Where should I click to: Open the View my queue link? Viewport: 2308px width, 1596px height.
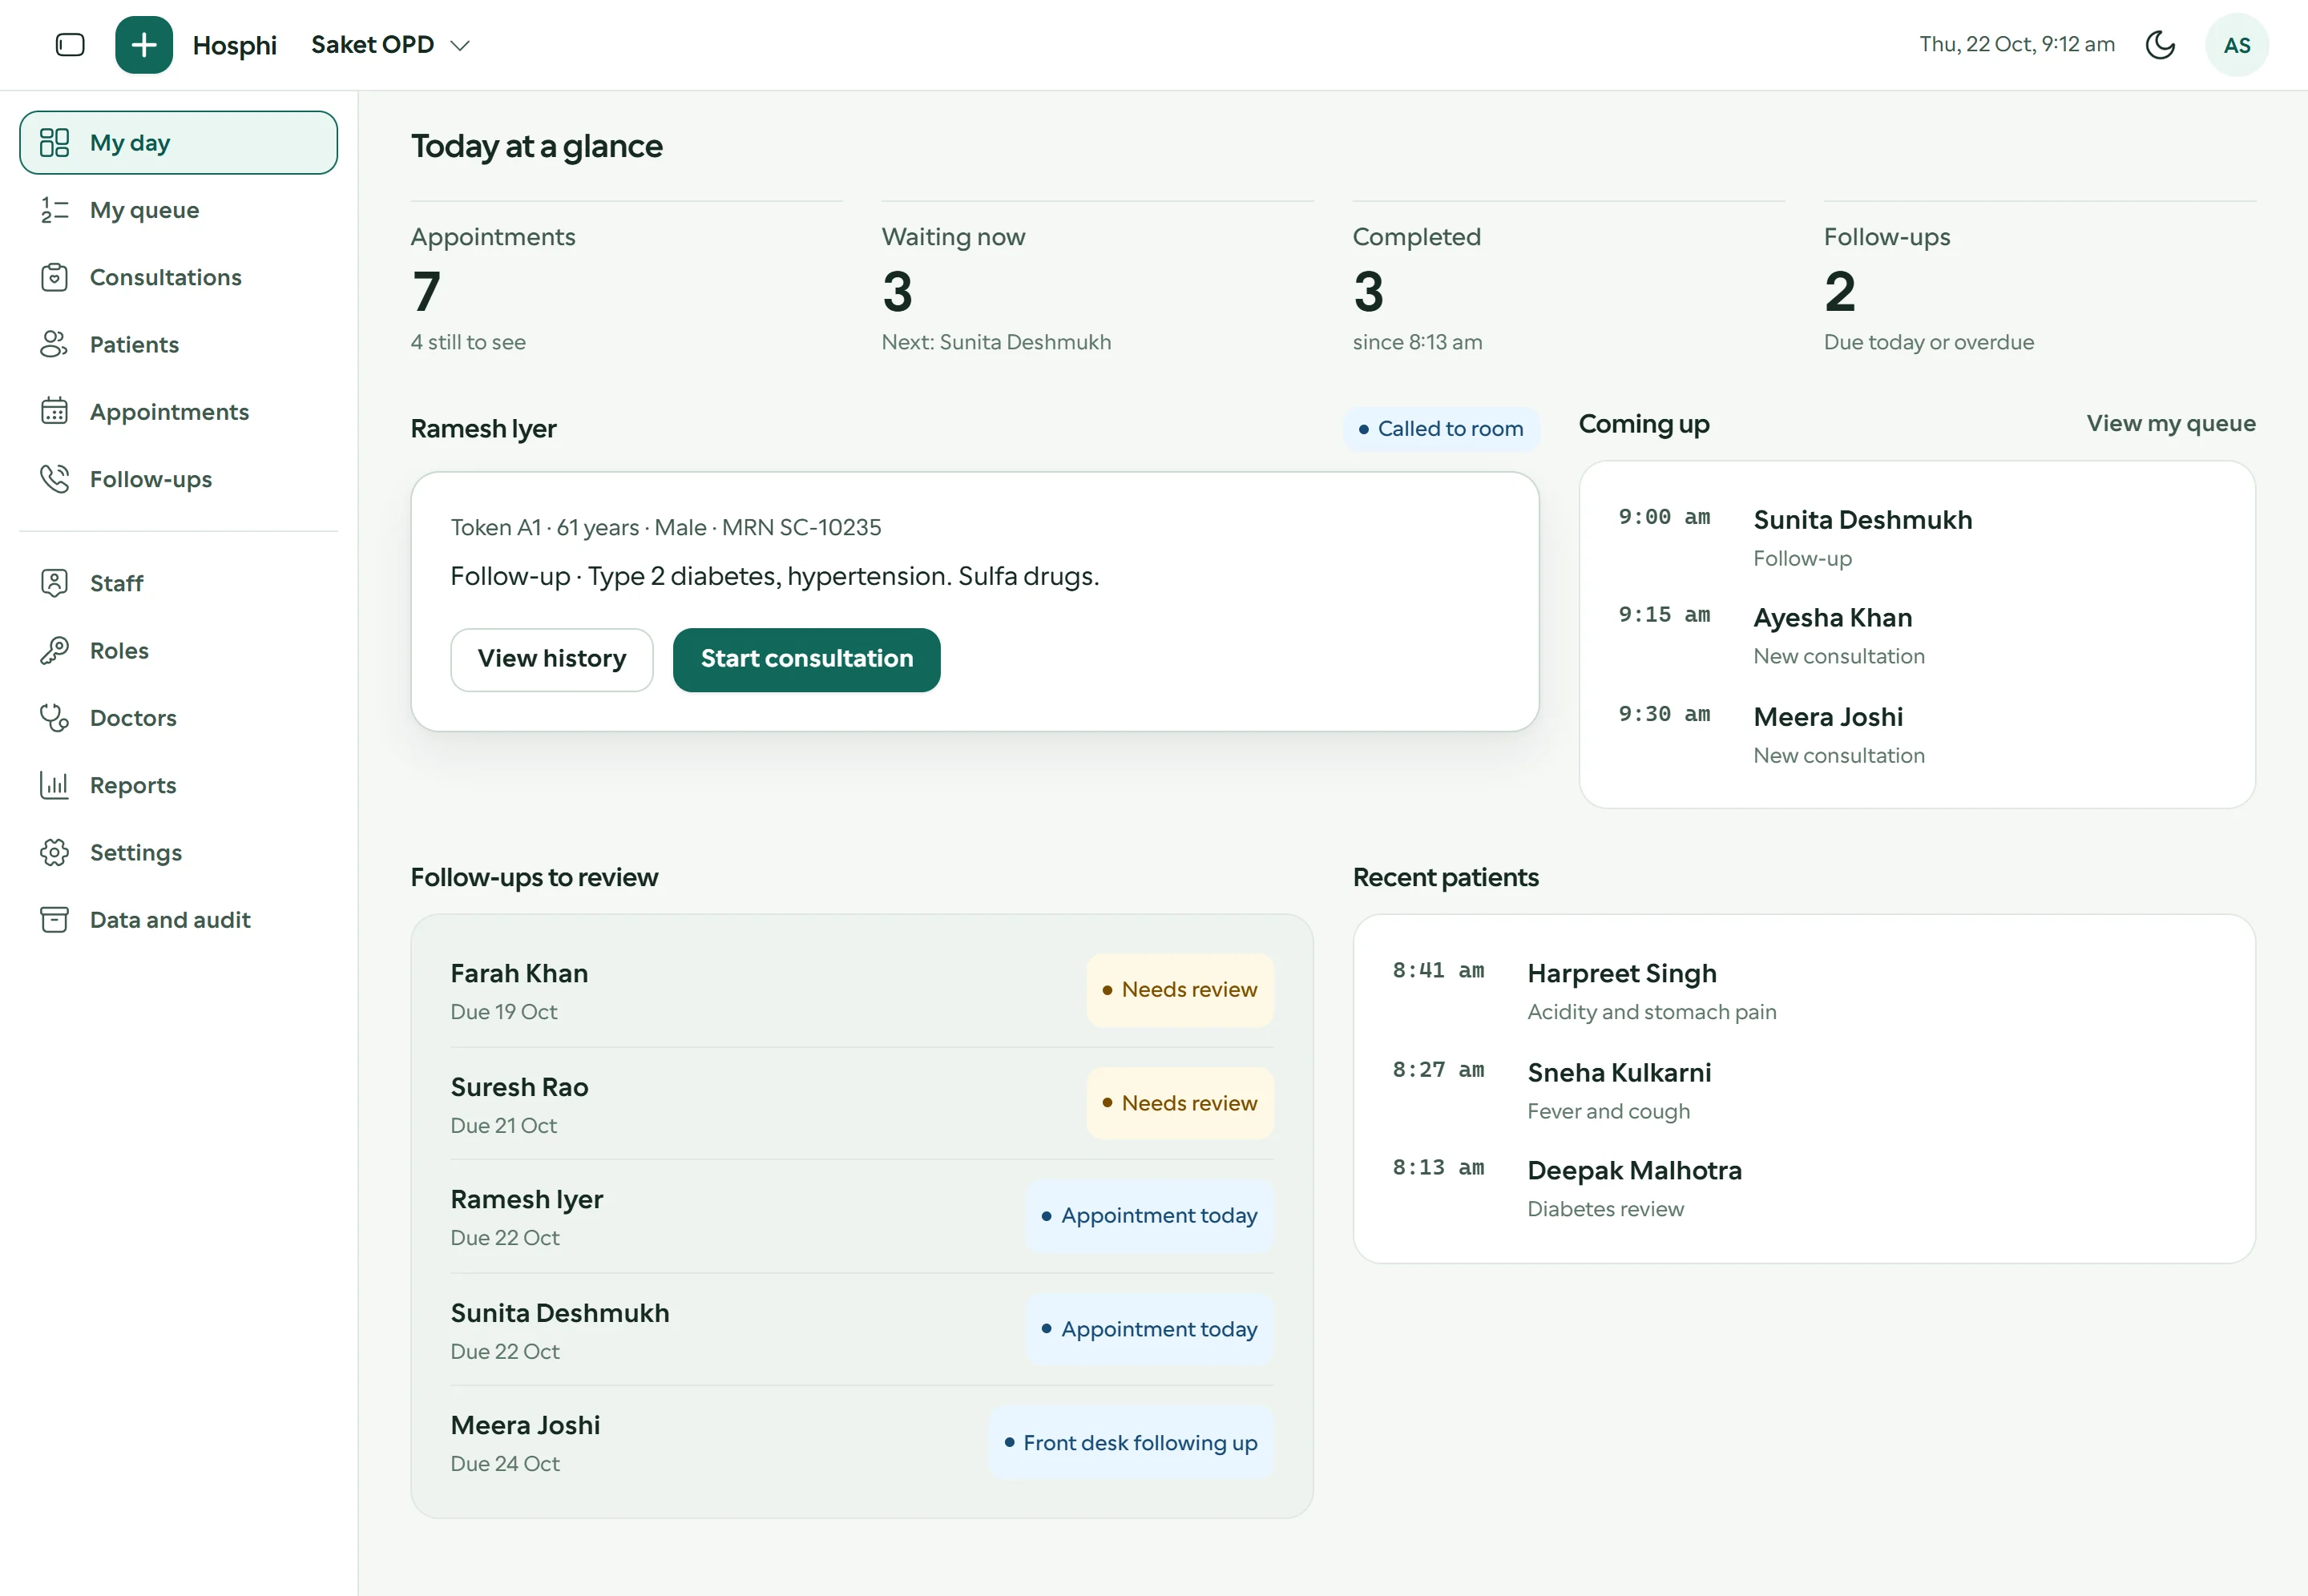click(2170, 423)
